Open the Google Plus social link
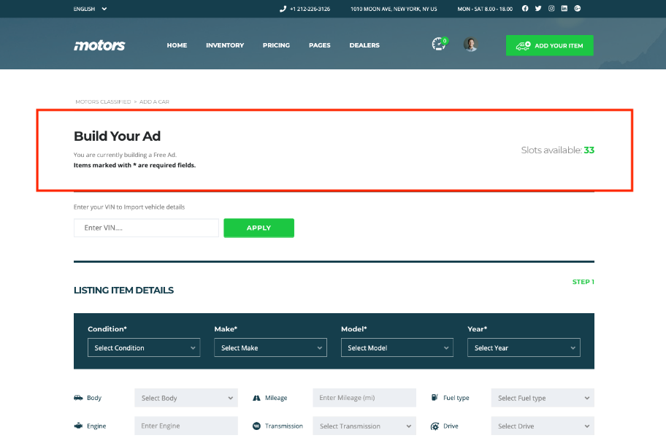The image size is (666, 438). pos(578,9)
